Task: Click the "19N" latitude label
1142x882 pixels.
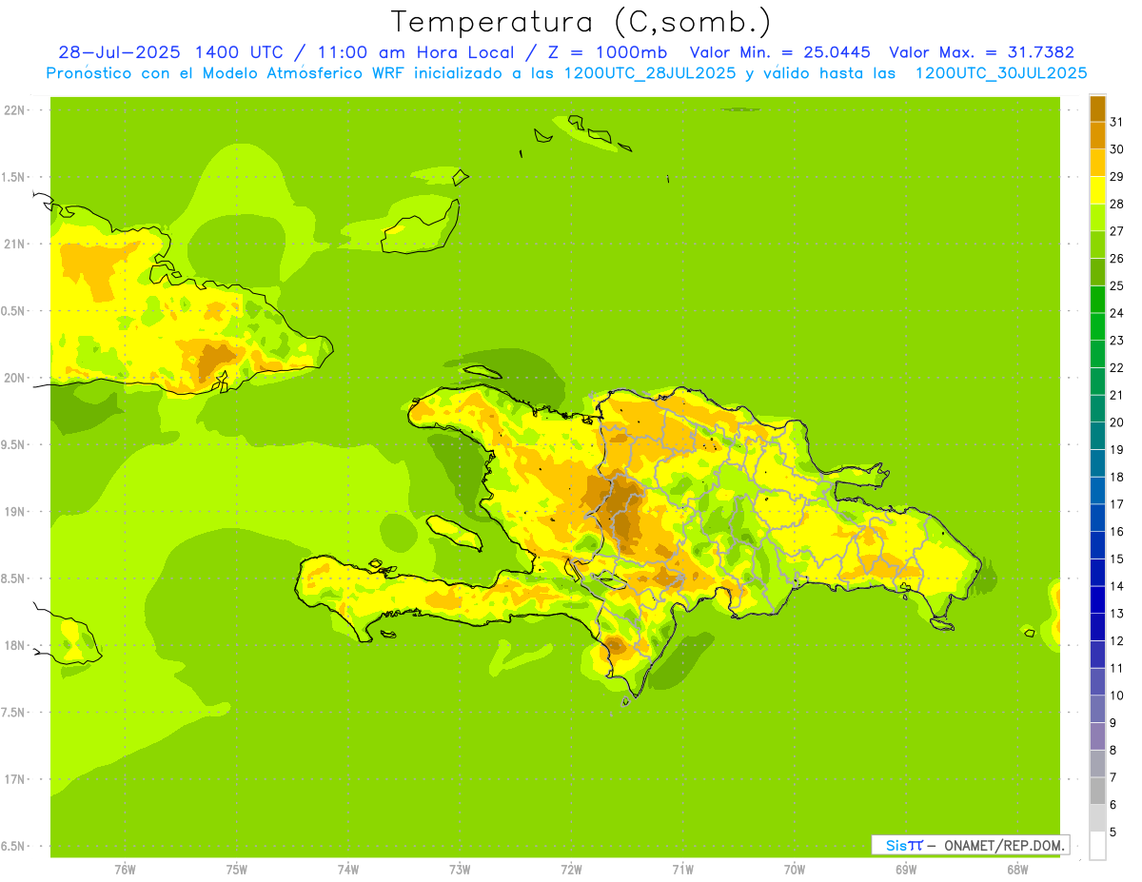Action: click(x=15, y=512)
